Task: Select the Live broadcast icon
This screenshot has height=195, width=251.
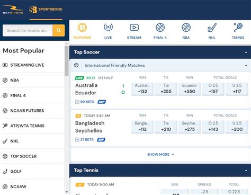Action: [x=108, y=28]
